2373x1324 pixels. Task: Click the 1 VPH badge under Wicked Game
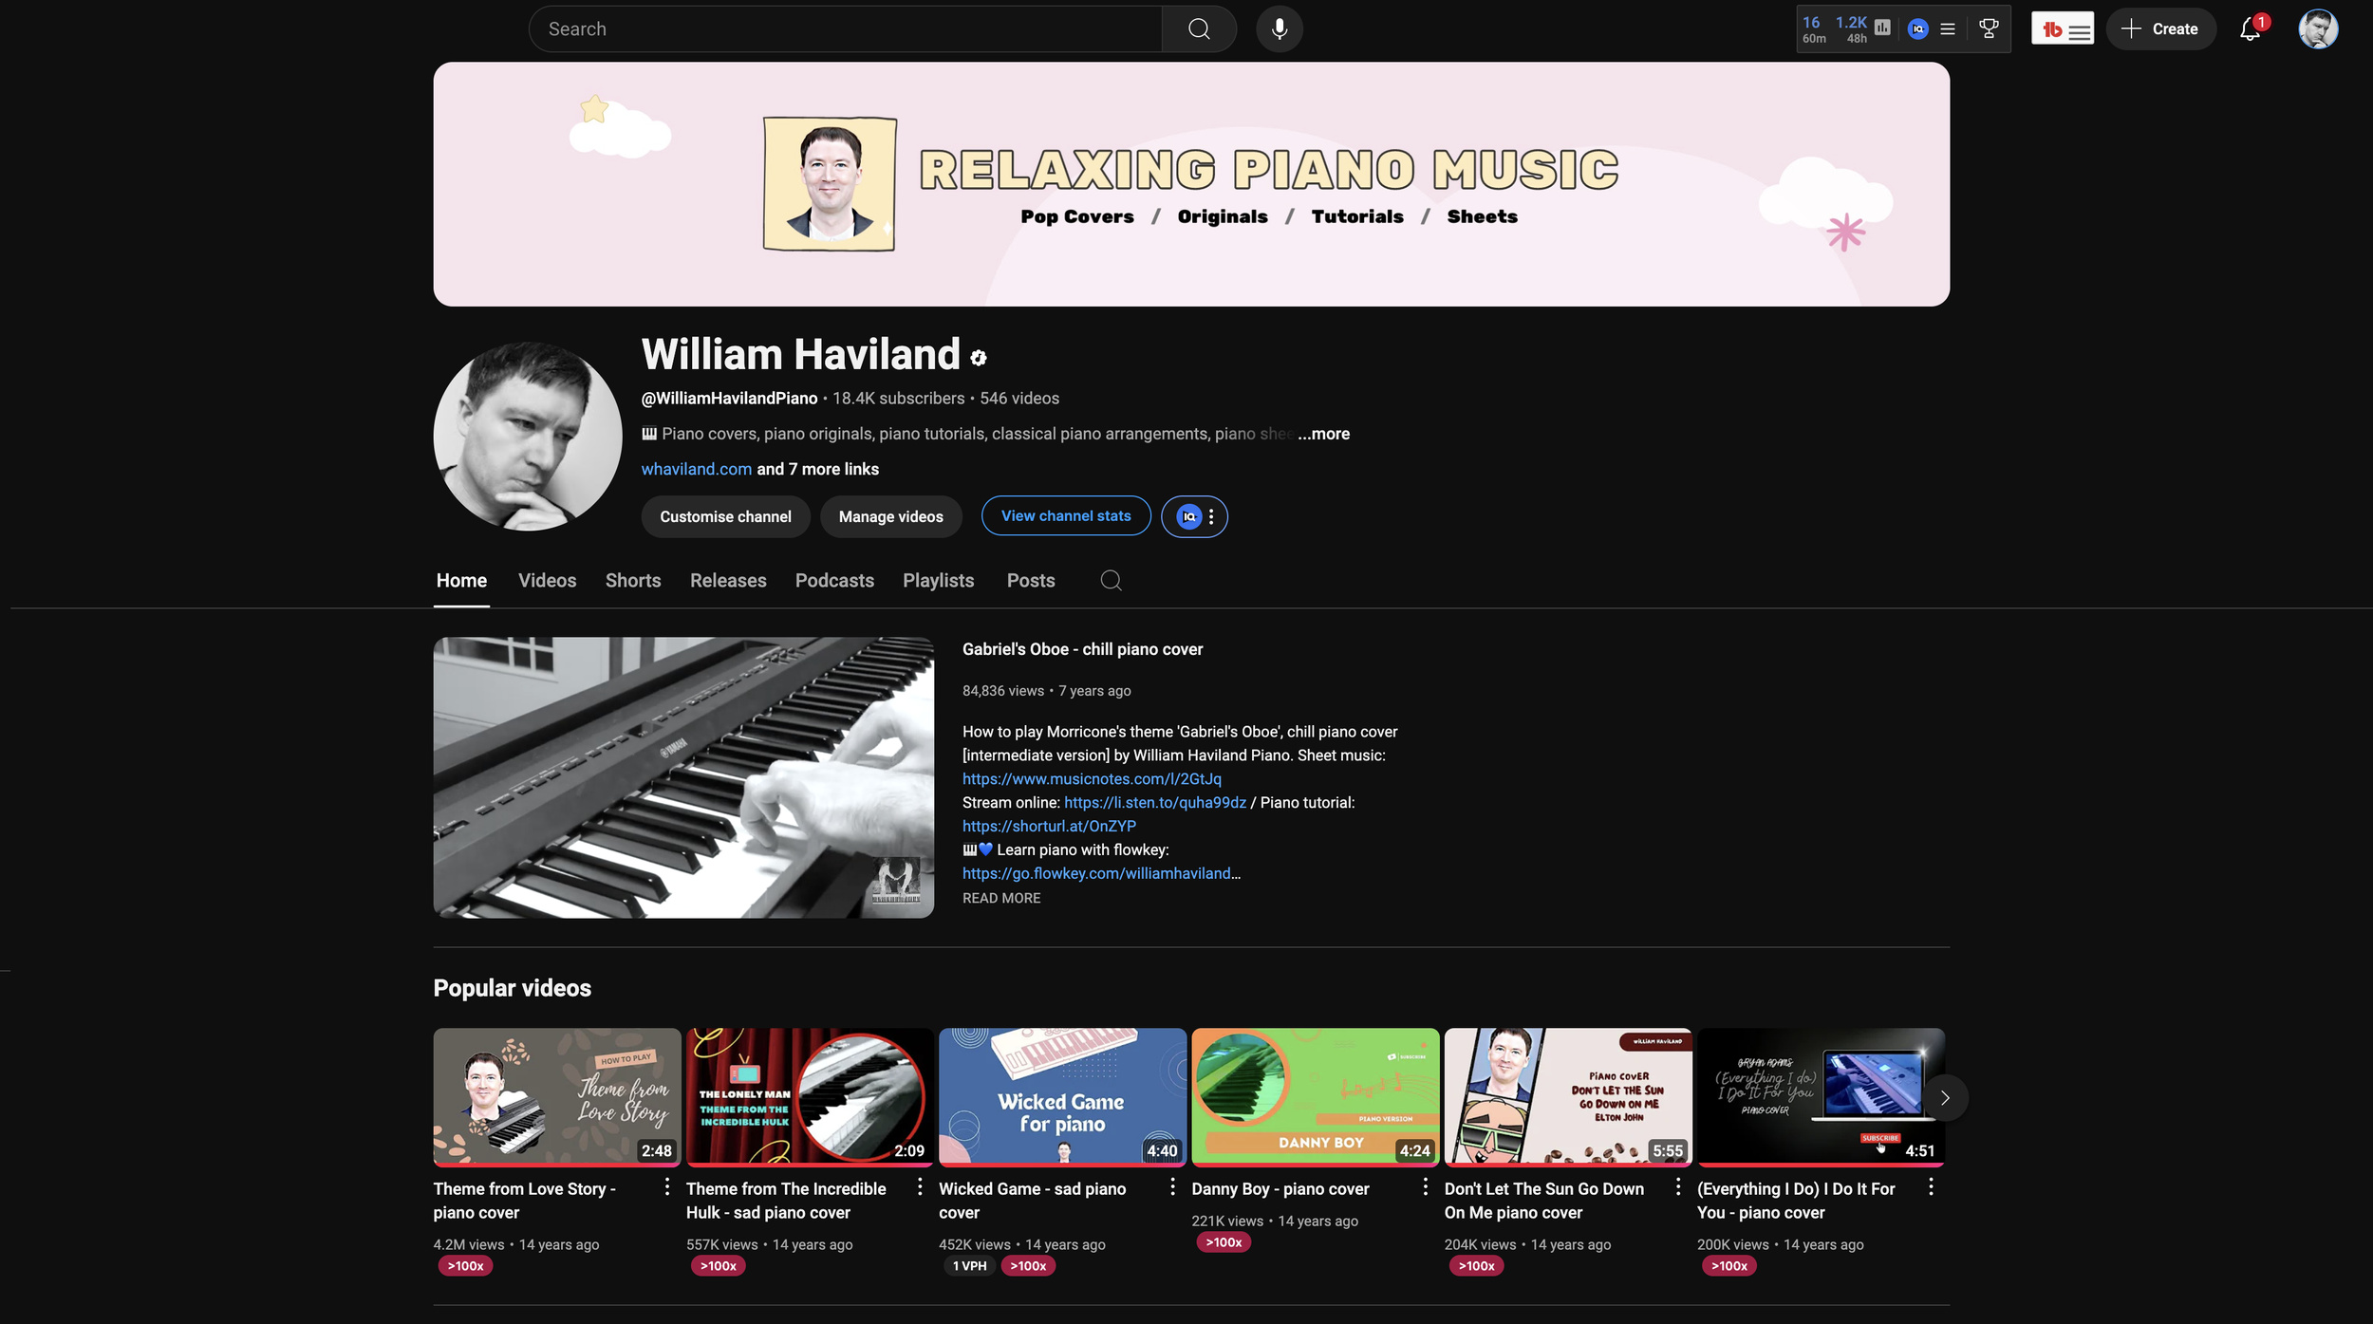969,1266
